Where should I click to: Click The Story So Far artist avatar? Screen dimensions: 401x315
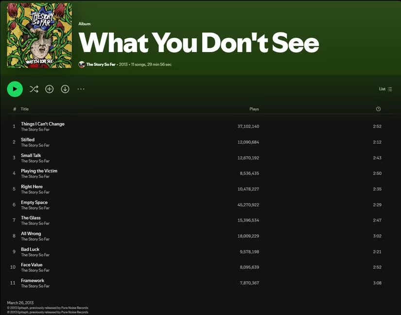coord(81,64)
